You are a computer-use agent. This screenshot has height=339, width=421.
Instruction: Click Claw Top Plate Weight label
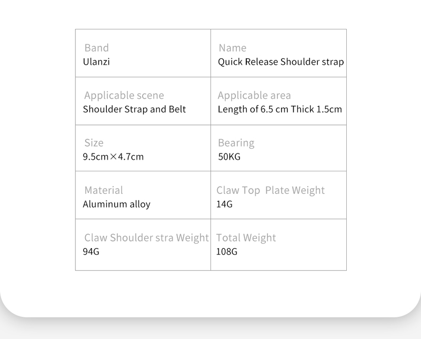(270, 190)
